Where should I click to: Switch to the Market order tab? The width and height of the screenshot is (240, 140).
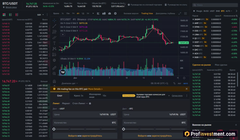coord(66,103)
